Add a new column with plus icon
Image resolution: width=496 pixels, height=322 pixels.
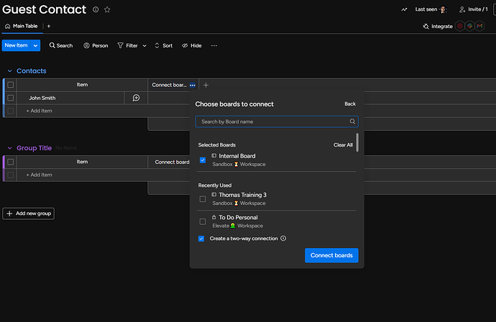[206, 85]
